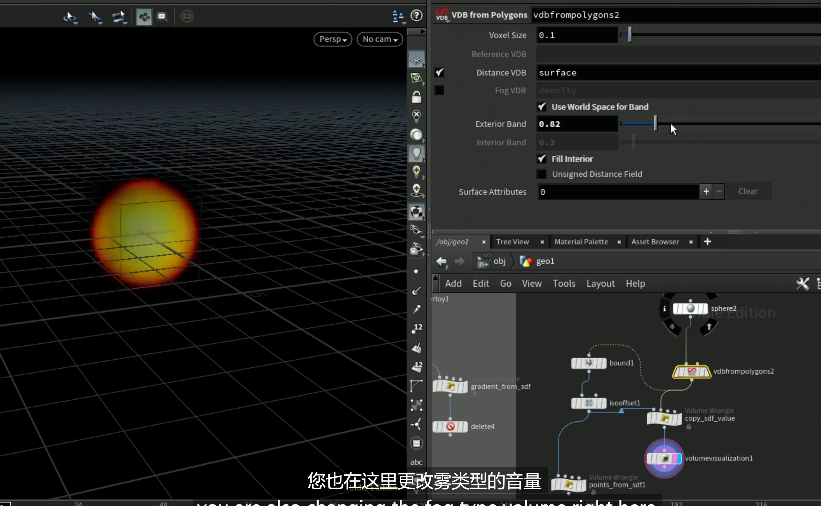
Task: Enable Unsigned Distance Field checkbox
Action: click(541, 174)
